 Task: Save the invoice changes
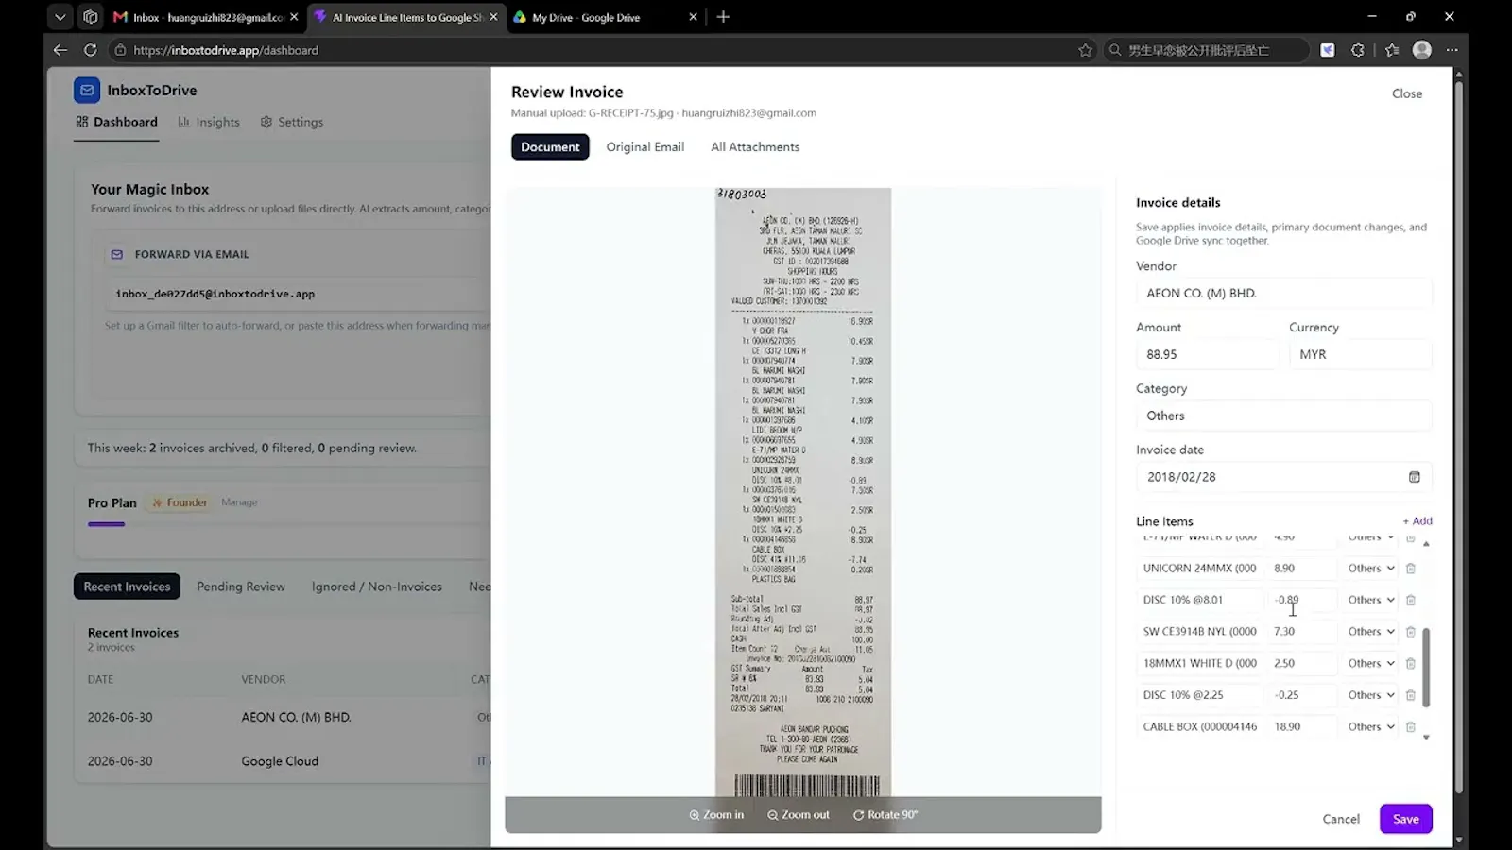(x=1405, y=819)
